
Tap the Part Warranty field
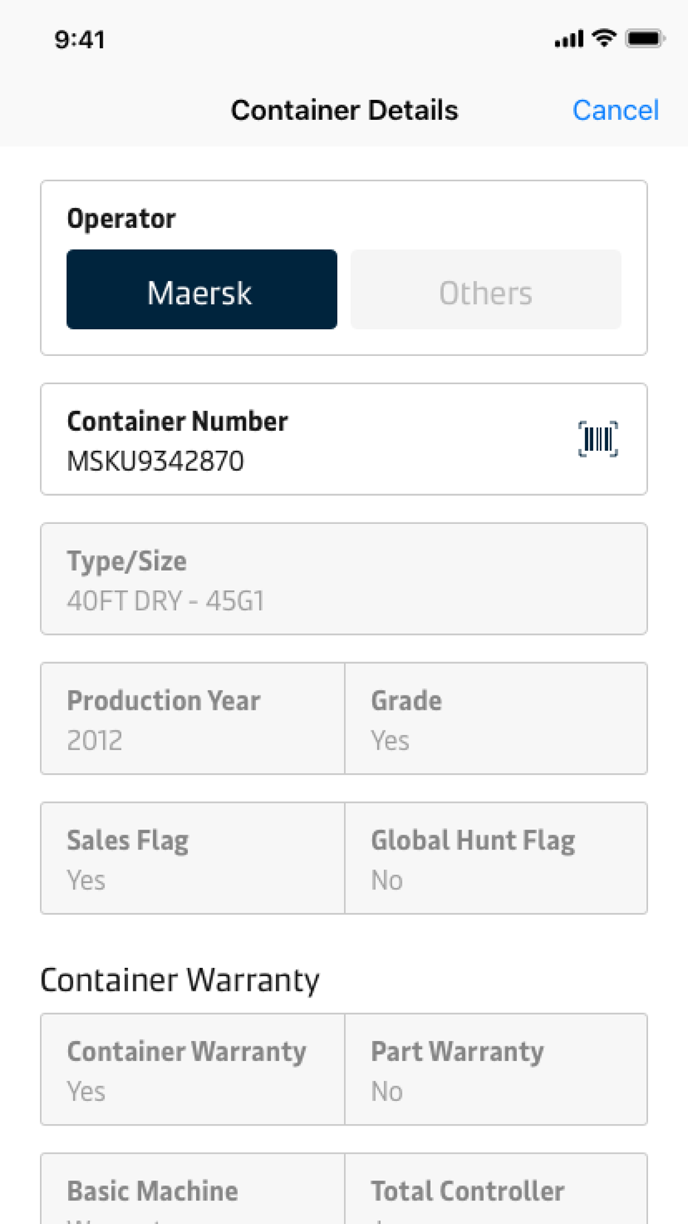(495, 1070)
